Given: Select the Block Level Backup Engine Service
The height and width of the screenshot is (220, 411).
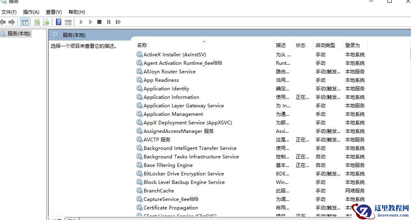Looking at the screenshot, I should point(184,182).
